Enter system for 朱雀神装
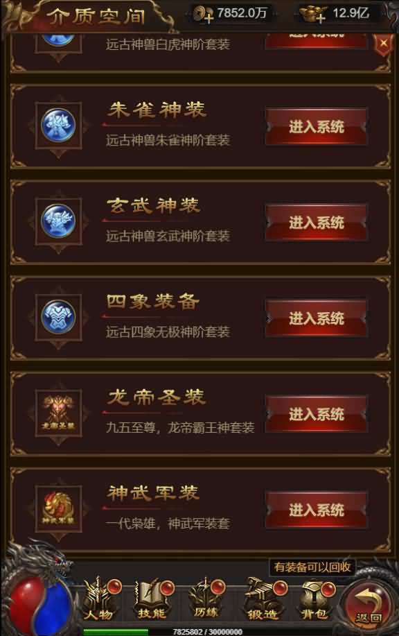 [317, 126]
